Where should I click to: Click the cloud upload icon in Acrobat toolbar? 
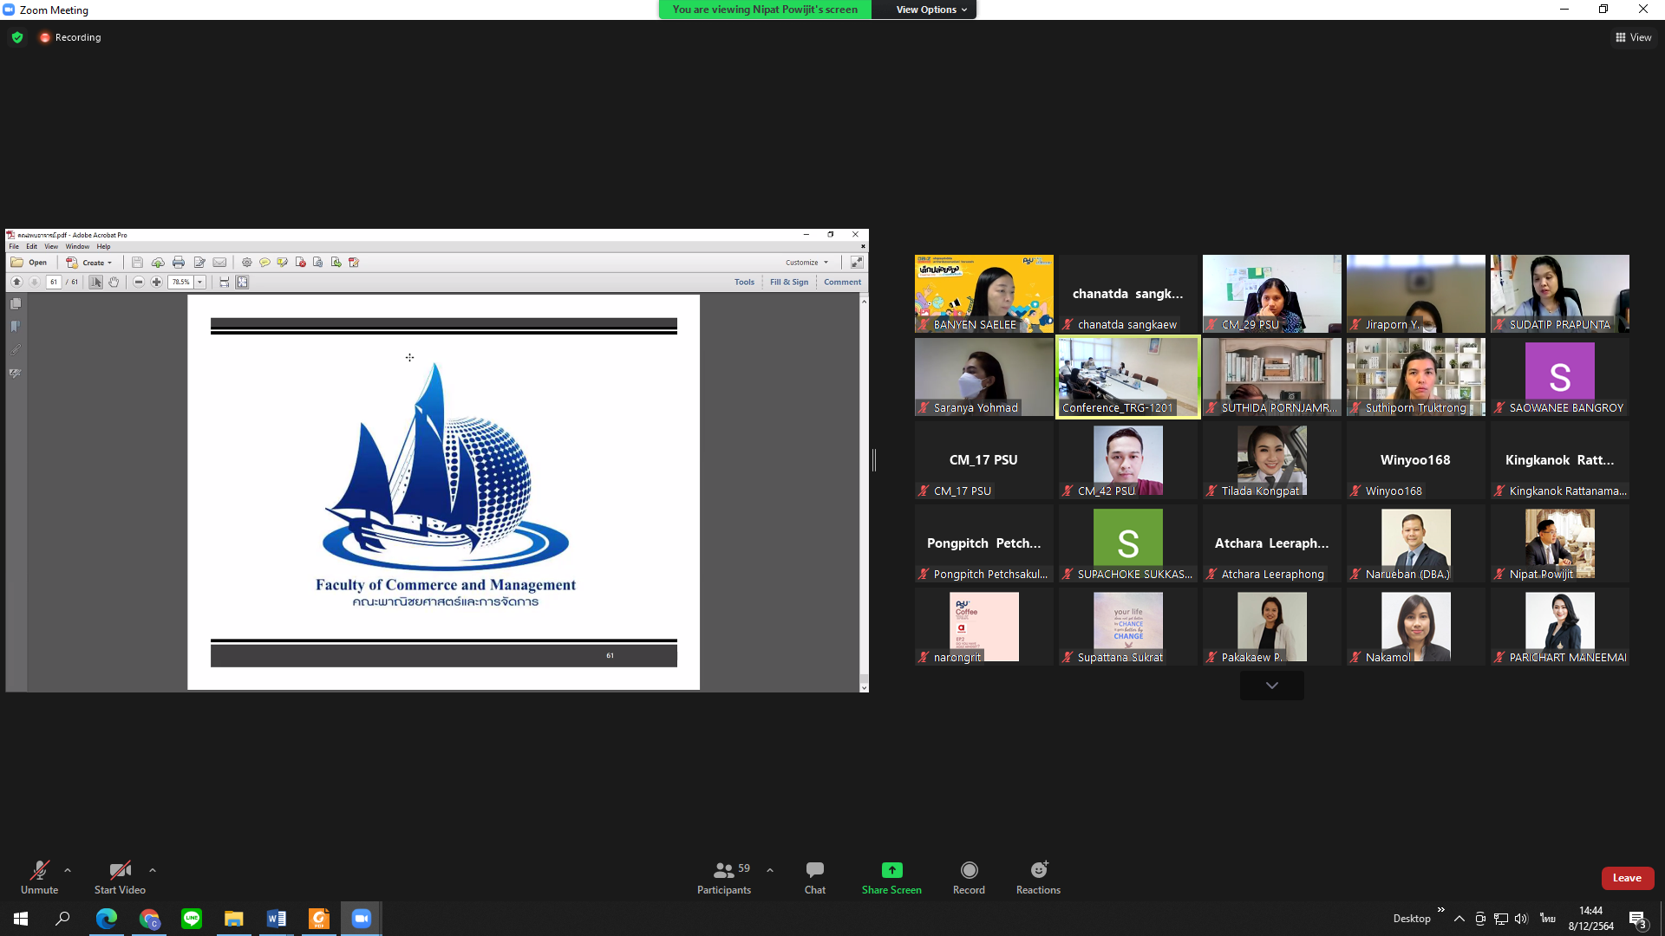pyautogui.click(x=158, y=263)
